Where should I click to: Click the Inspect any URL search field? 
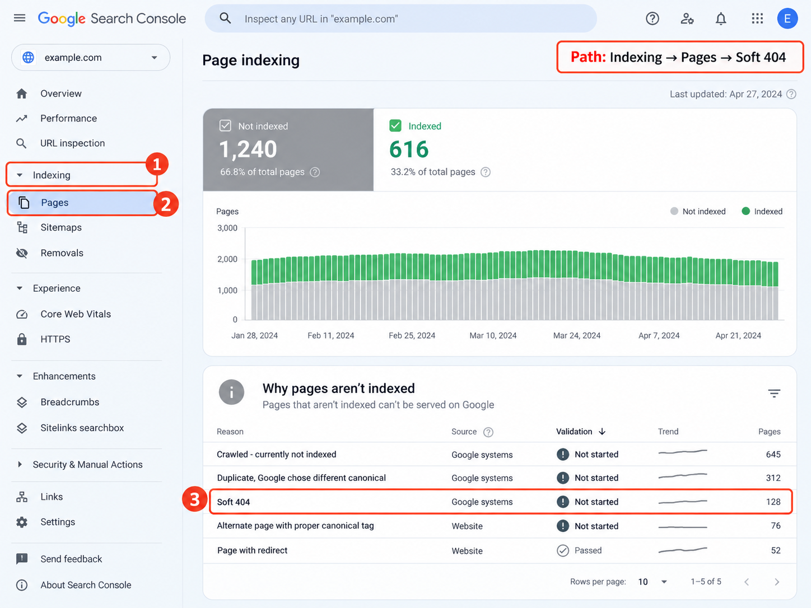401,18
